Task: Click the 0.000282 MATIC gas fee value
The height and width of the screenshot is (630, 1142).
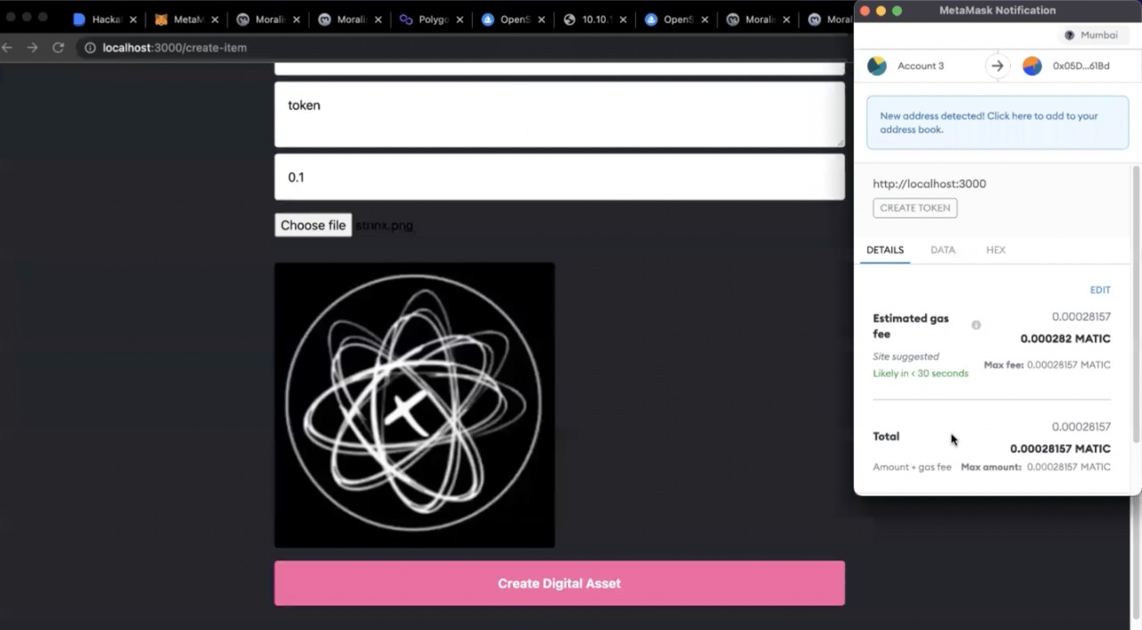Action: pyautogui.click(x=1065, y=339)
